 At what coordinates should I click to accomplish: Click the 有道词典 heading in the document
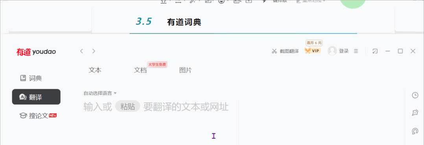click(184, 22)
